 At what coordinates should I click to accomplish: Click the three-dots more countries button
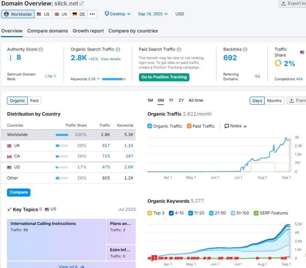[x=92, y=14]
